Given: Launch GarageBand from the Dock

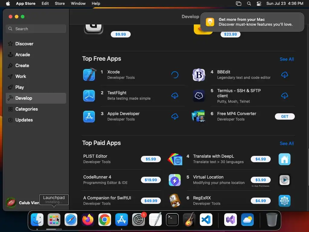Looking at the screenshot, I should click(189, 220).
